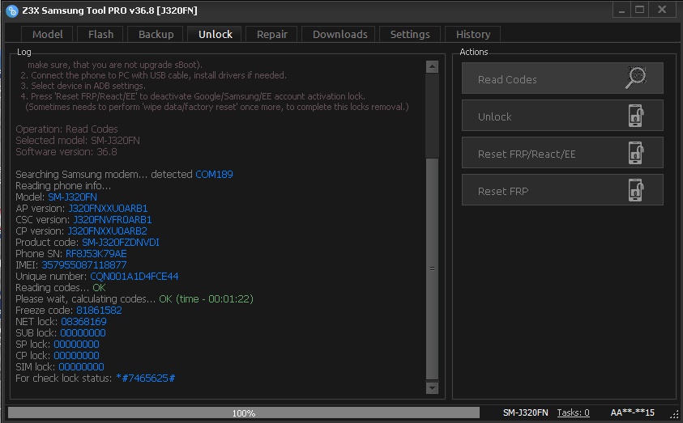Switch to the Flash tab
683x423 pixels.
[x=100, y=34]
